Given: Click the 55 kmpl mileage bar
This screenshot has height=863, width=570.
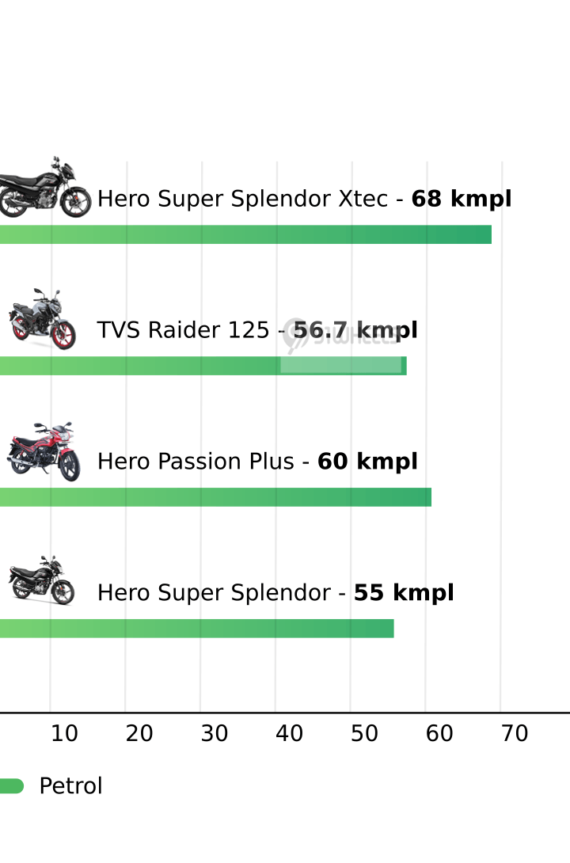Looking at the screenshot, I should pyautogui.click(x=197, y=629).
